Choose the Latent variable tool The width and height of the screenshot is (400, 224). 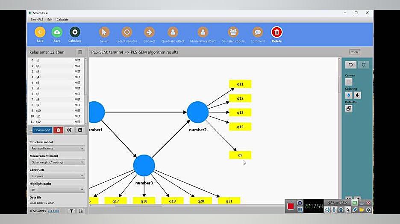coord(127,32)
